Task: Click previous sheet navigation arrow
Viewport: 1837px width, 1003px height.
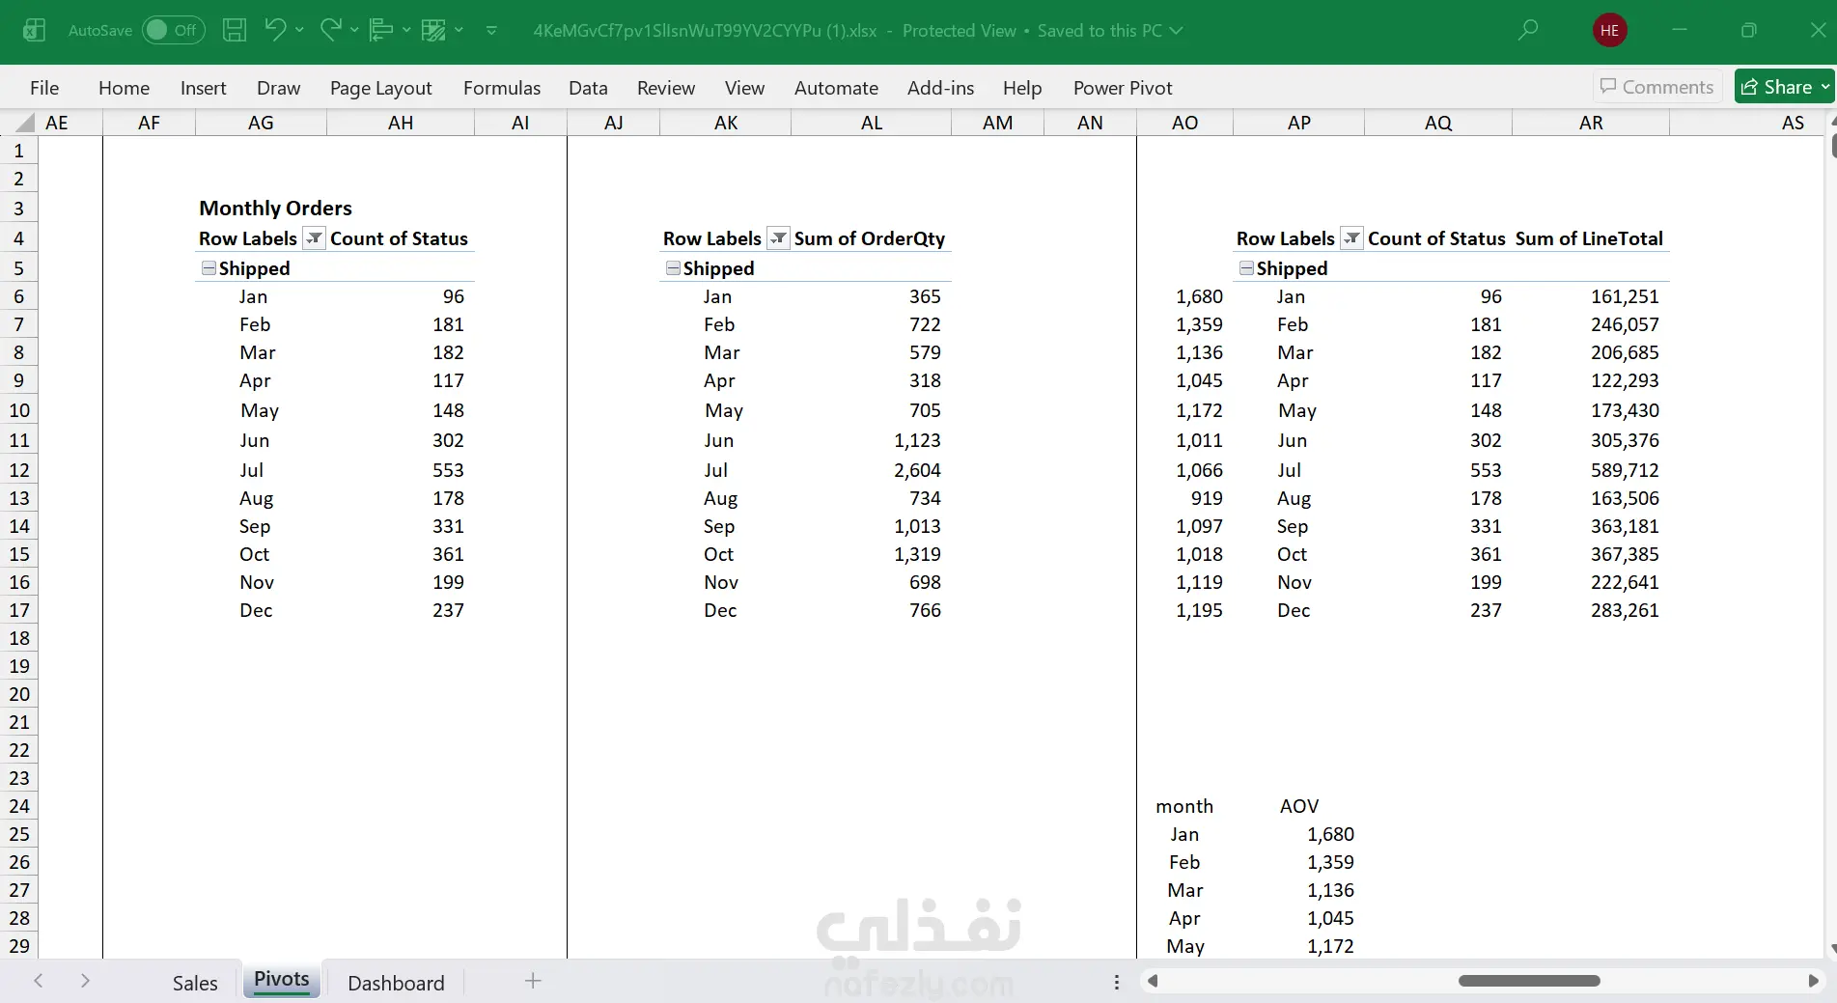Action: coord(39,981)
